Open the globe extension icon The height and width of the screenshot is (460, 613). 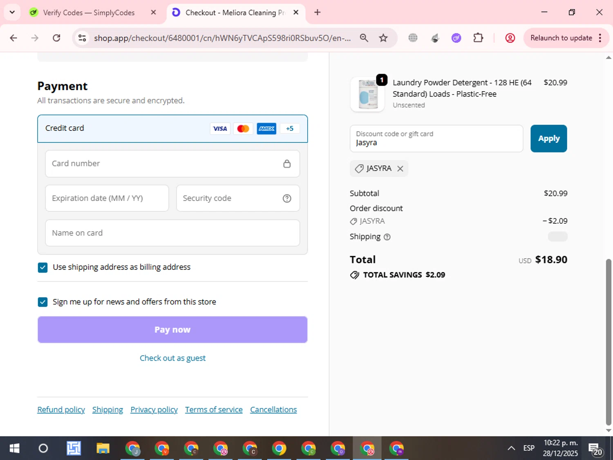413,38
